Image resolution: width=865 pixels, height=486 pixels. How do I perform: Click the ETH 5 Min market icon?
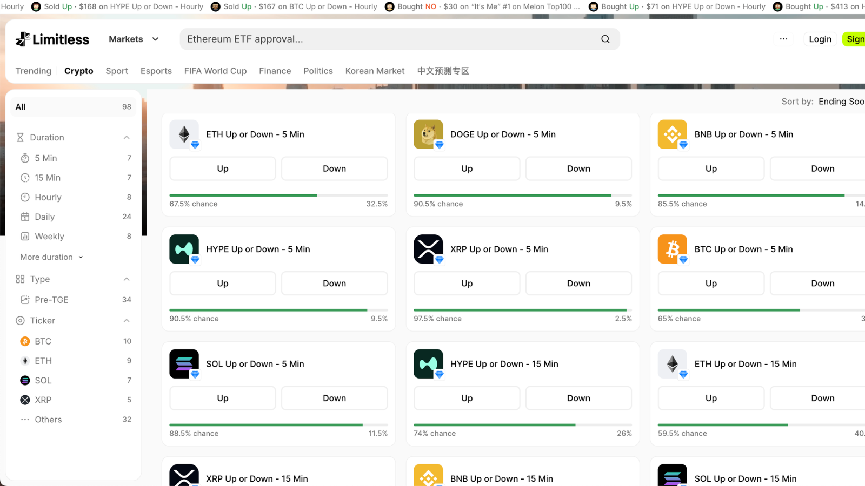184,134
